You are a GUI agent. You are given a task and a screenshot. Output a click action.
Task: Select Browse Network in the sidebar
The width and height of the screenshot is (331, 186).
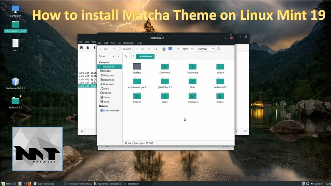tap(110, 111)
